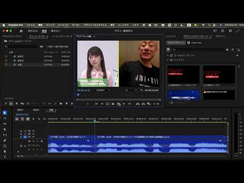Open program panel menu icon

tap(94, 36)
